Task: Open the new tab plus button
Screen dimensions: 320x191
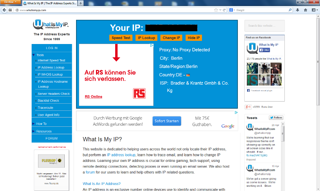Action: (x=81, y=3)
